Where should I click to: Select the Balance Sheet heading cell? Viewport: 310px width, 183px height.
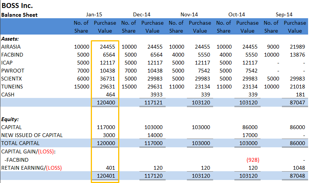[19, 15]
